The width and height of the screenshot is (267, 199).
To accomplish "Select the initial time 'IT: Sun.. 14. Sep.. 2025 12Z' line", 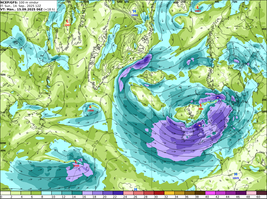I will point(21,6).
